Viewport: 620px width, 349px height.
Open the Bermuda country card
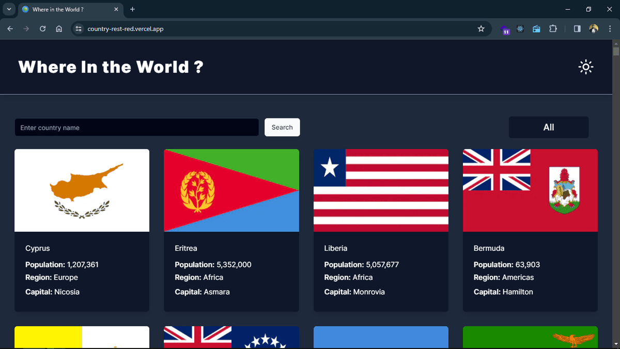click(530, 230)
